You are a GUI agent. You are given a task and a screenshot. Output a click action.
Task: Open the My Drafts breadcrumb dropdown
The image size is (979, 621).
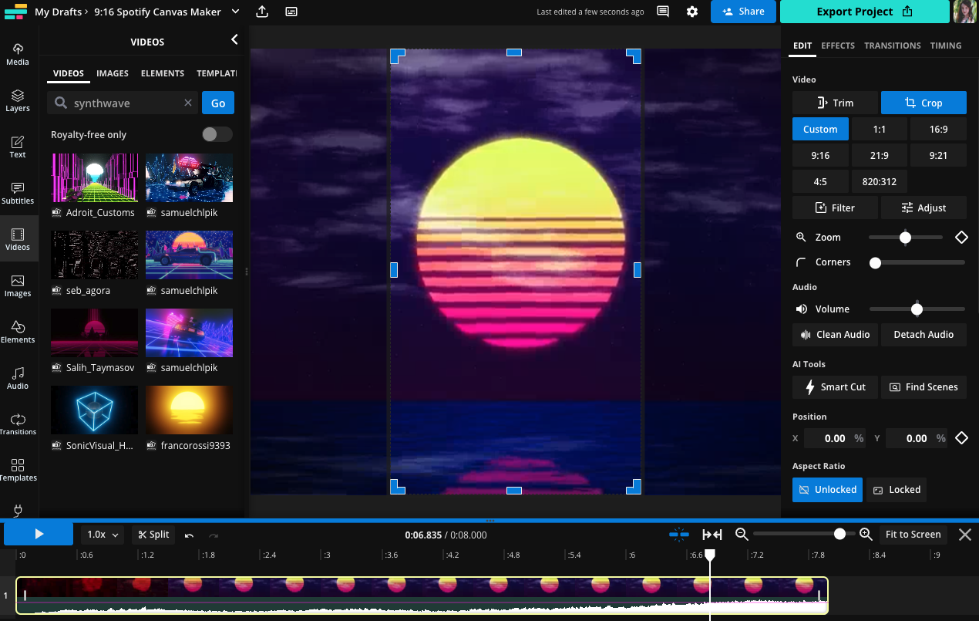point(235,12)
